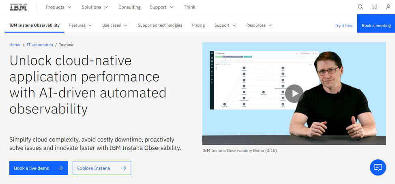Image resolution: width=395 pixels, height=184 pixels.
Task: Click Explore Instana button
Action: pos(102,168)
